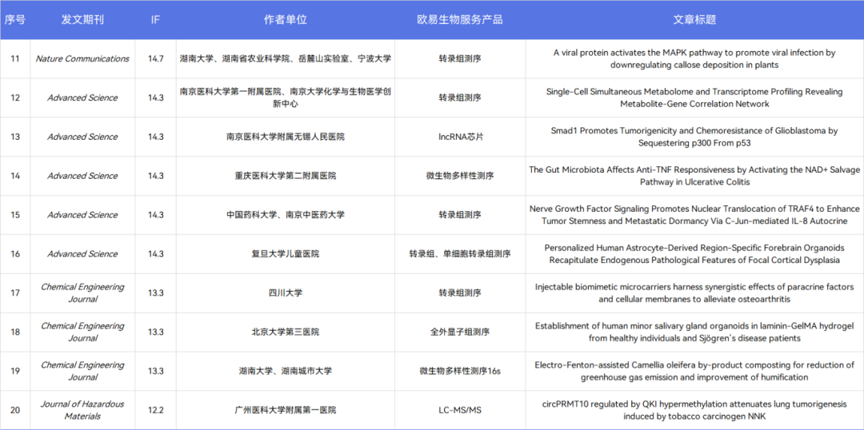Select the 广州医科大学附属第一医院 cell

286,410
